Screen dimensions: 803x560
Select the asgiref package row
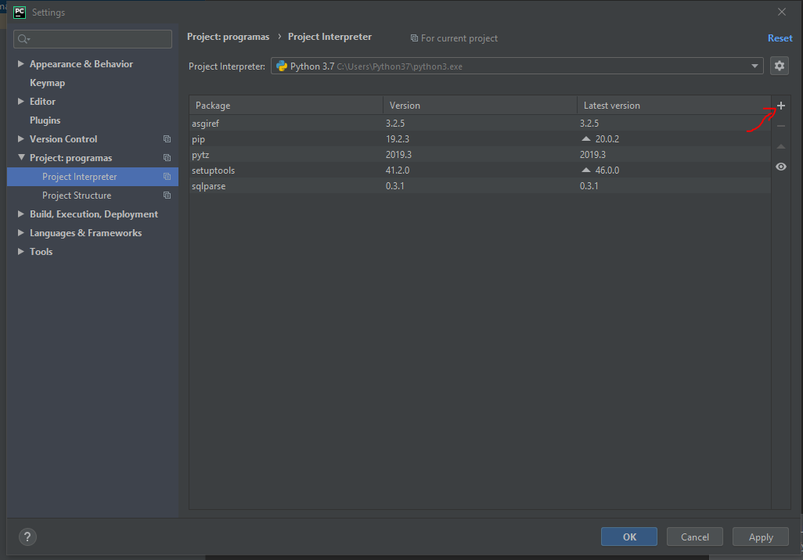pos(480,124)
